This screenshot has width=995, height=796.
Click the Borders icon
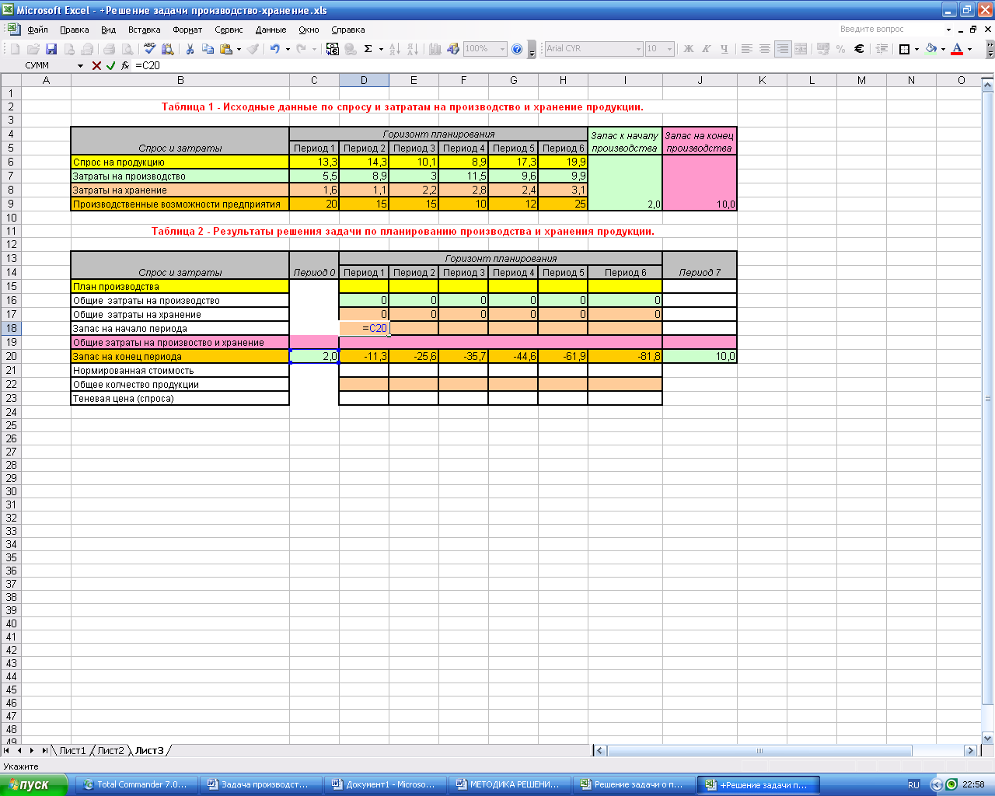point(904,49)
